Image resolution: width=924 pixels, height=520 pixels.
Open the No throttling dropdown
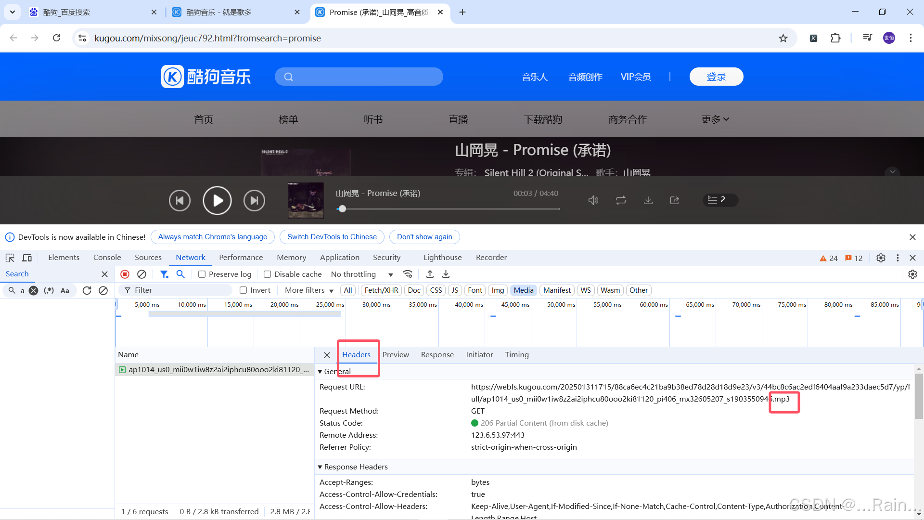coord(362,274)
